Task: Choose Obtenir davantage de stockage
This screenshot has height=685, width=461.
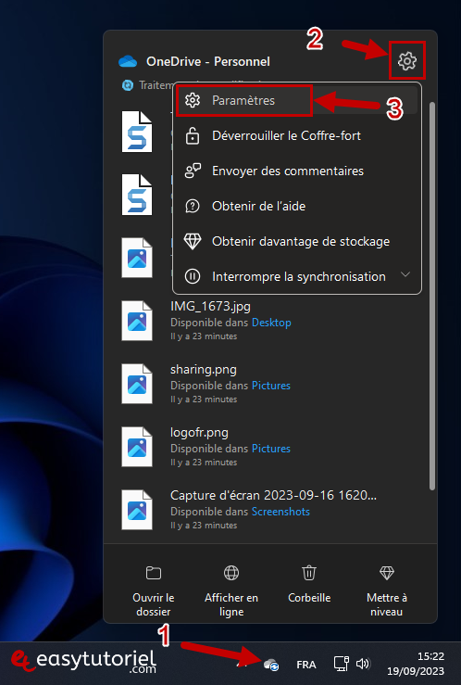Action: 297,242
